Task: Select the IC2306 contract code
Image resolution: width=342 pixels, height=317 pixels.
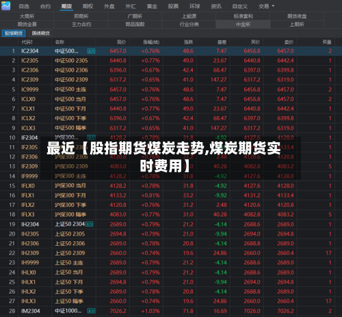Action: (30, 70)
